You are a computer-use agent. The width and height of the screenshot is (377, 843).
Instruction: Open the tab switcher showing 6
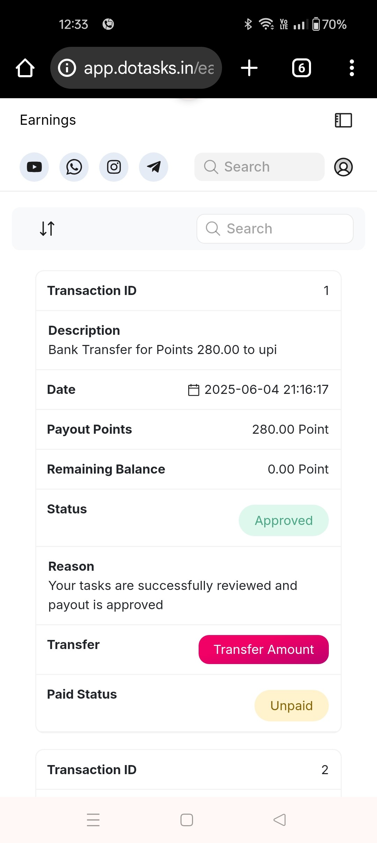point(302,68)
